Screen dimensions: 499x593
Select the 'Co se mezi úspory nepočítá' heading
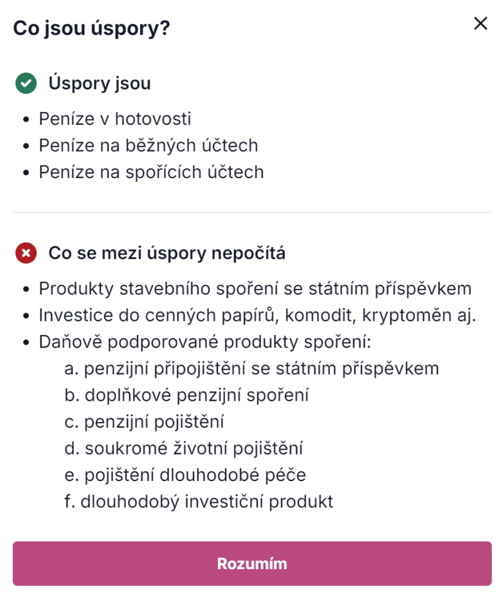pos(167,253)
